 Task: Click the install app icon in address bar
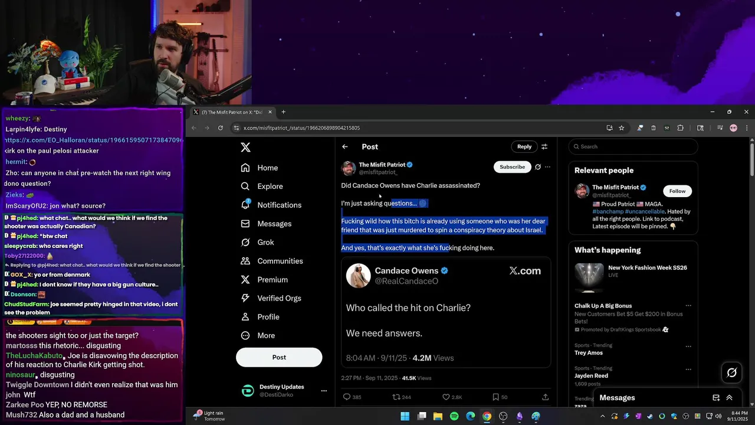609,128
